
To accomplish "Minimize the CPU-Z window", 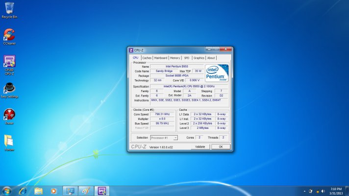I will [209, 49].
